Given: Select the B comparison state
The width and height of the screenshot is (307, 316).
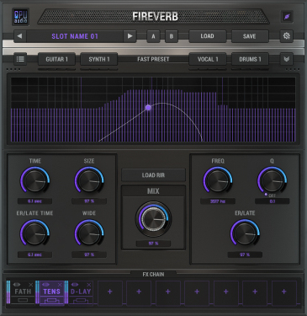Looking at the screenshot, I should [172, 36].
